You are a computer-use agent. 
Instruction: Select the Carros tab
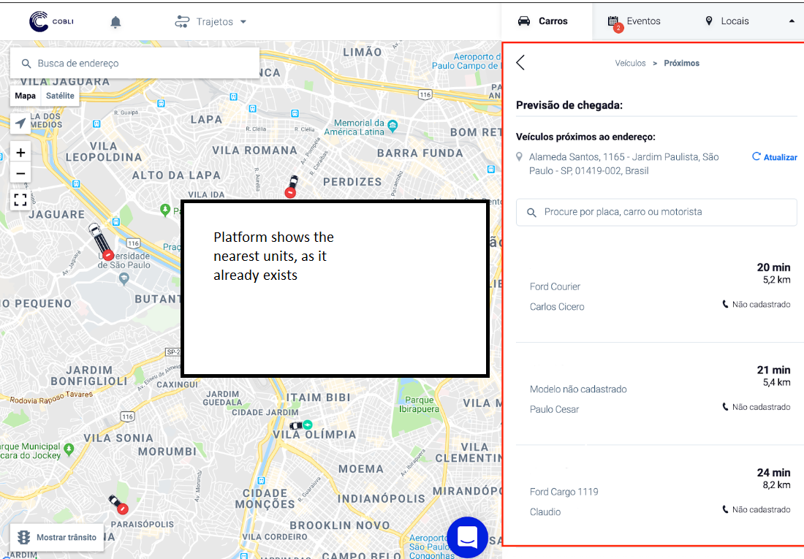coord(543,21)
